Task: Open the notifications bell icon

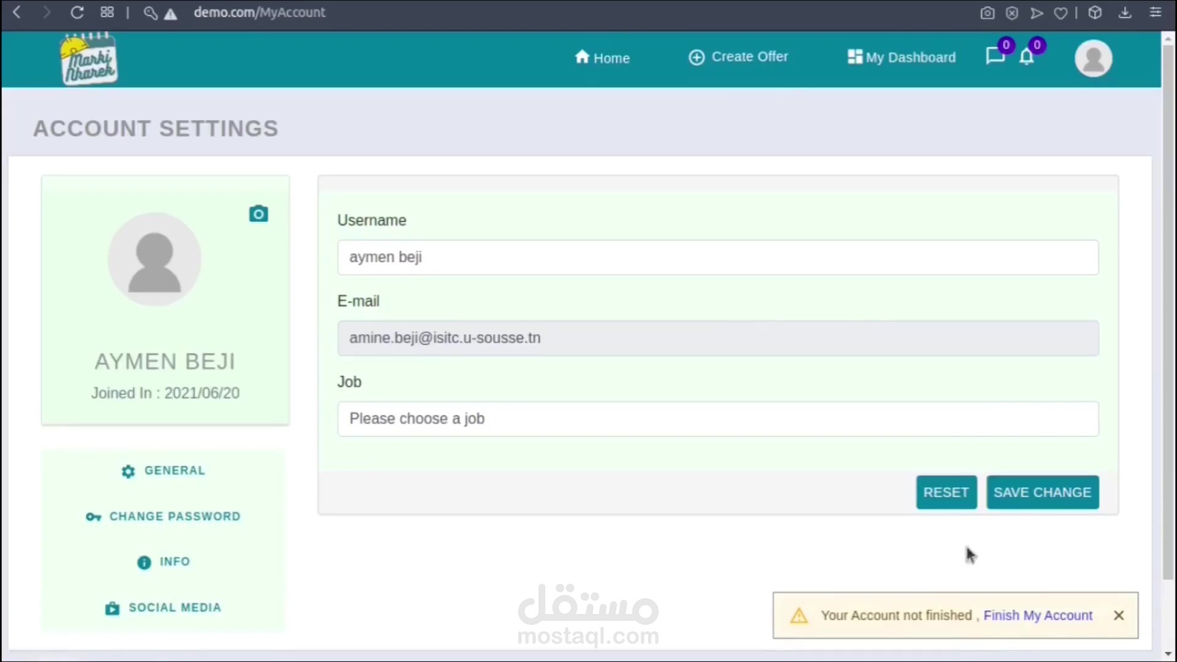Action: (1027, 57)
